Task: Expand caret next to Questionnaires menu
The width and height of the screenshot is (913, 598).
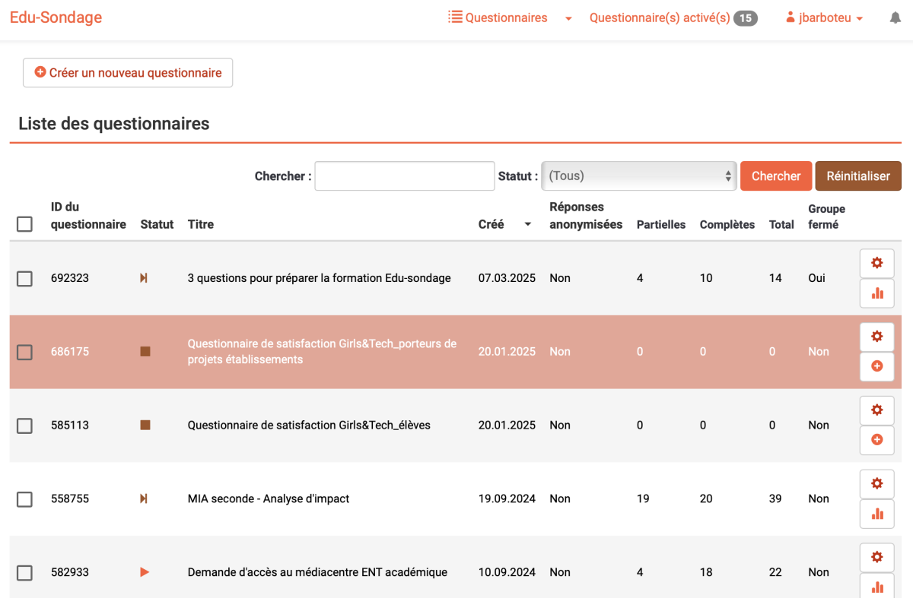Action: pos(568,19)
